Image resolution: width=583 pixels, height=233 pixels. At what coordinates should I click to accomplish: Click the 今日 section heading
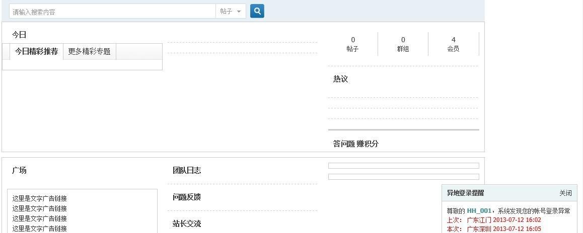tap(19, 35)
